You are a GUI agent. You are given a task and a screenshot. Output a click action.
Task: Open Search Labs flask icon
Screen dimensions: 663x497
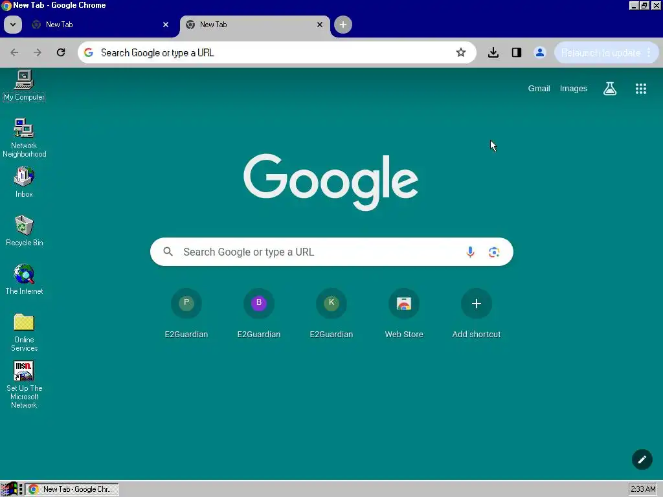click(610, 88)
